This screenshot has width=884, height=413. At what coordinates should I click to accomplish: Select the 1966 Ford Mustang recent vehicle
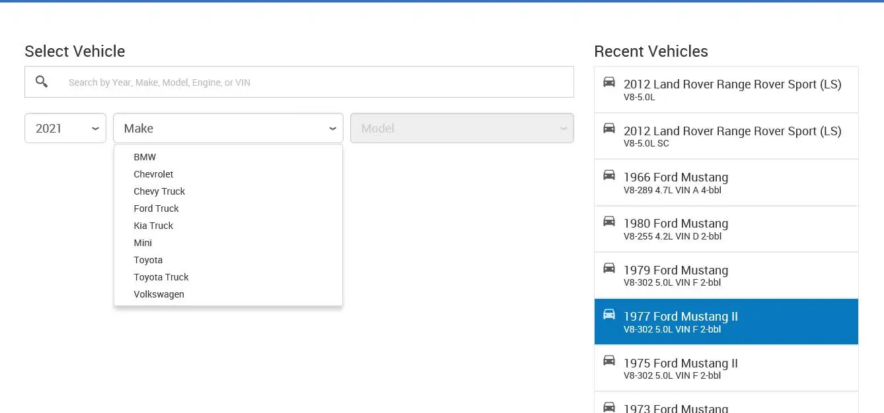726,183
